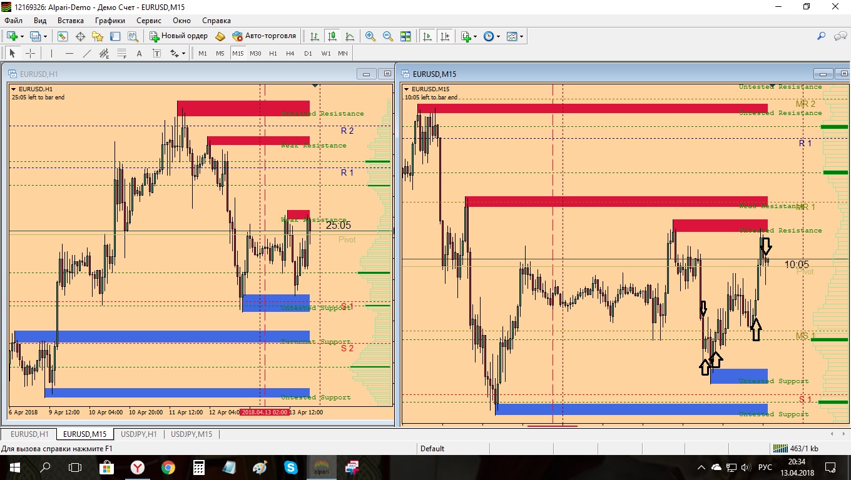Viewport: 851px width, 480px height.
Task: Open the Navigator star-folder icon
Action: click(x=98, y=36)
